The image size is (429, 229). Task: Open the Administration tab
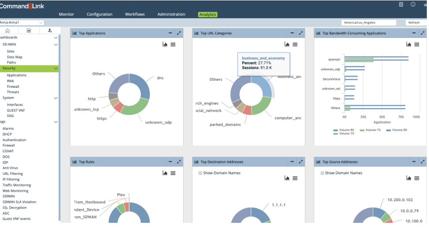click(171, 14)
